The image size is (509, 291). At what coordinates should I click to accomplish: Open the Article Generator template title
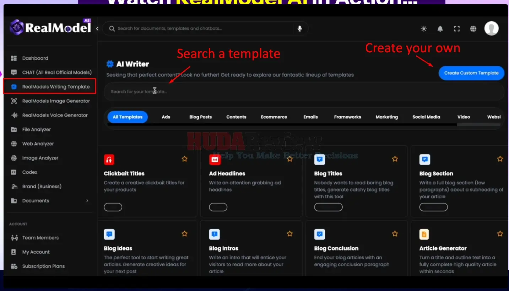tap(443, 248)
